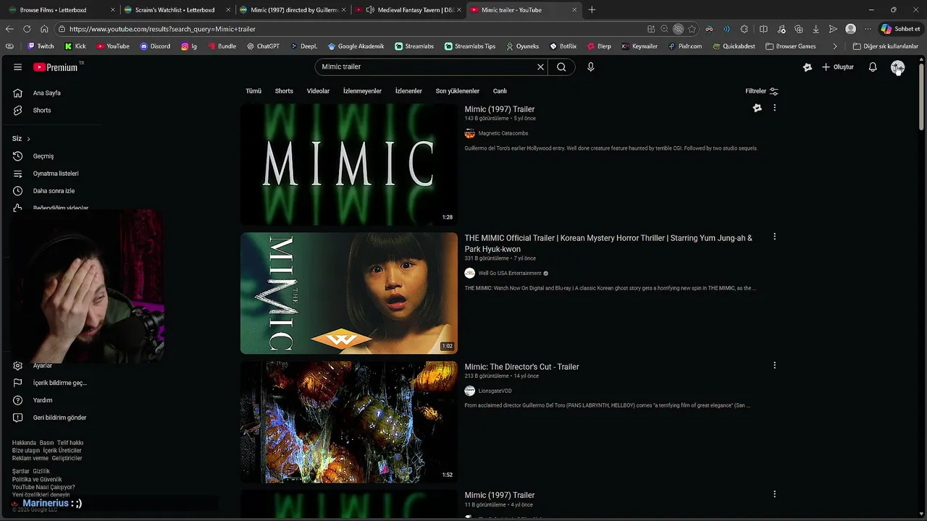Open more options for Mimic: The Director's Cut
927x521 pixels.
774,365
